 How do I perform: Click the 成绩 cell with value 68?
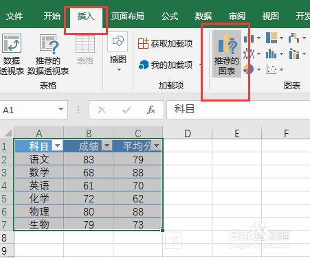[89, 172]
